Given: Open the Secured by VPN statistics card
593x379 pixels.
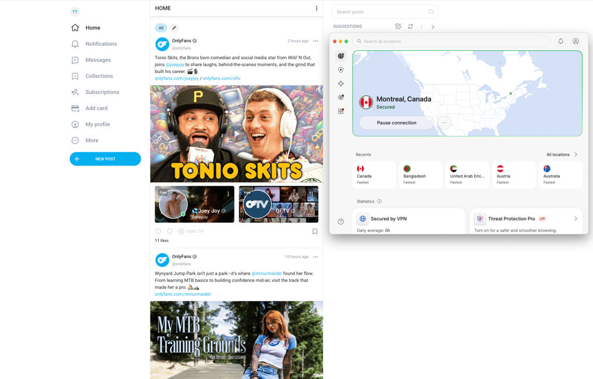Looking at the screenshot, I should click(408, 222).
